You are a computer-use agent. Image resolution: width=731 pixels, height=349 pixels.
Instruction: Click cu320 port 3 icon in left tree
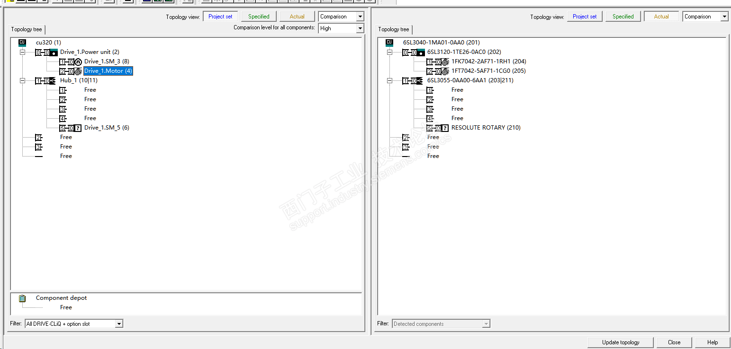coord(38,147)
